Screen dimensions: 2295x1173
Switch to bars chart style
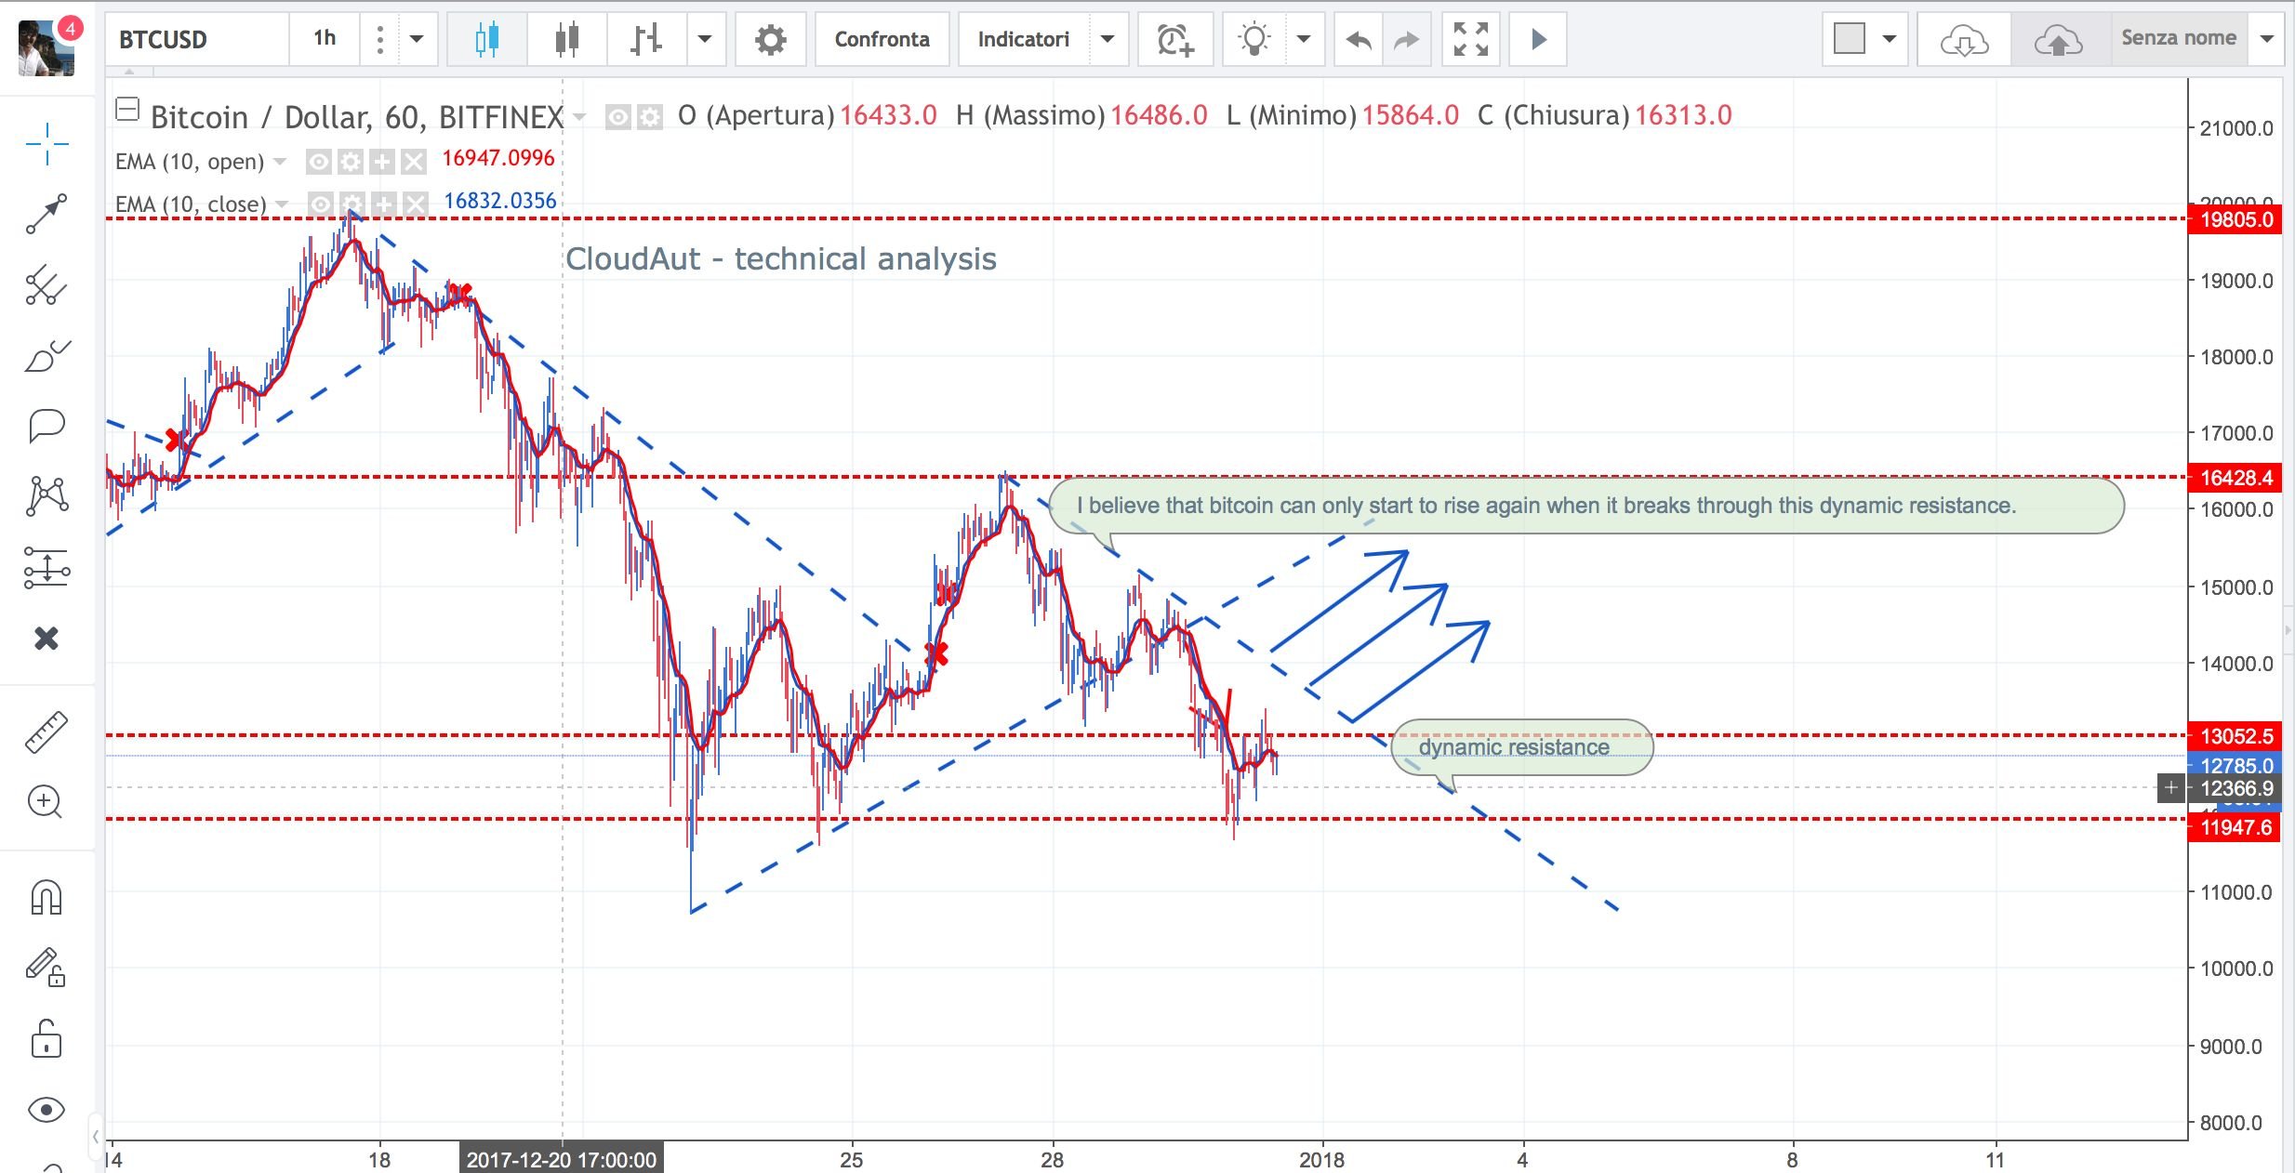(646, 39)
